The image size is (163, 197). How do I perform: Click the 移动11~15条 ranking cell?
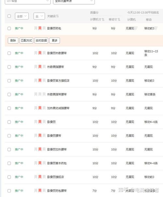pyautogui.click(x=151, y=53)
